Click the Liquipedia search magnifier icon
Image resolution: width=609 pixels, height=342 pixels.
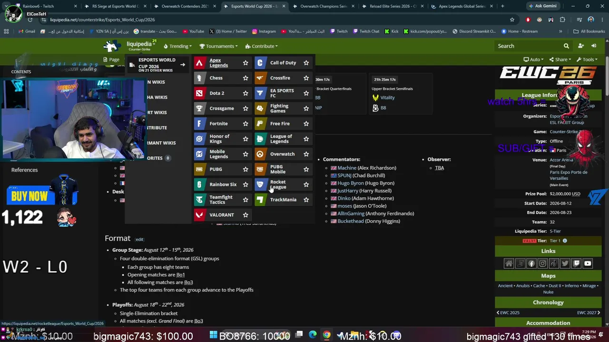tap(566, 46)
